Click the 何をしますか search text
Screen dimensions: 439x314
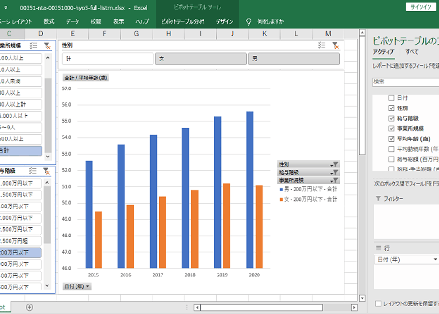[270, 21]
